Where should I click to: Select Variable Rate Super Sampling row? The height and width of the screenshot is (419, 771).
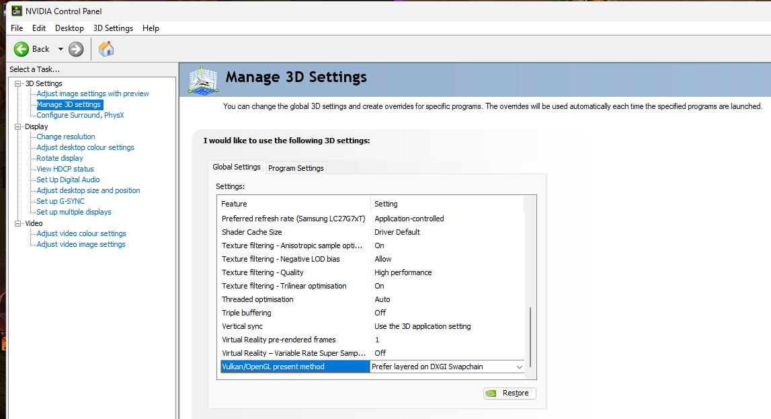coord(372,353)
